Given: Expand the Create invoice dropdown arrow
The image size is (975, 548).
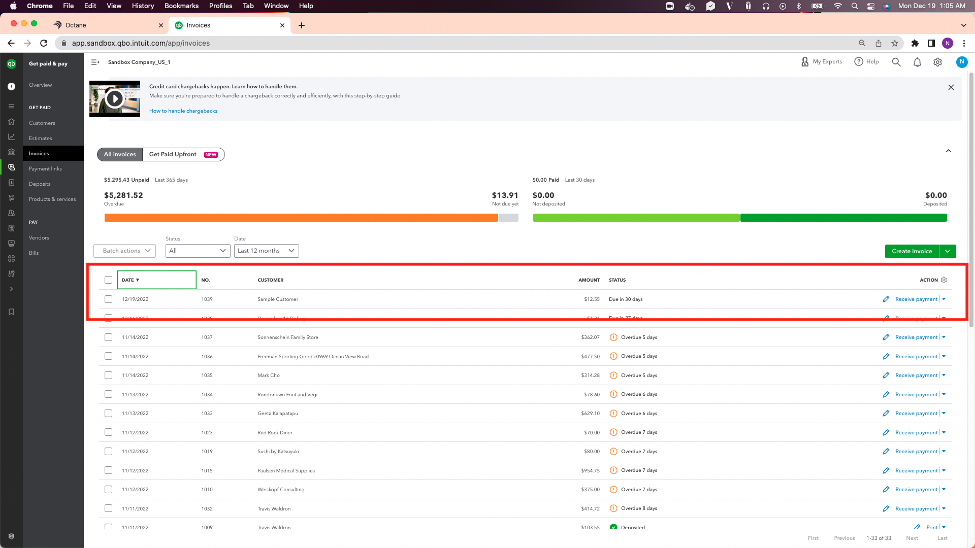Looking at the screenshot, I should [x=948, y=251].
